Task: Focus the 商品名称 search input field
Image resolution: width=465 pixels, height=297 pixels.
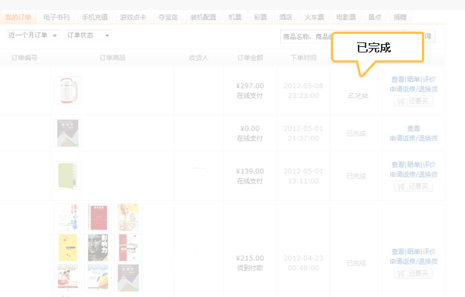Action: tap(305, 36)
